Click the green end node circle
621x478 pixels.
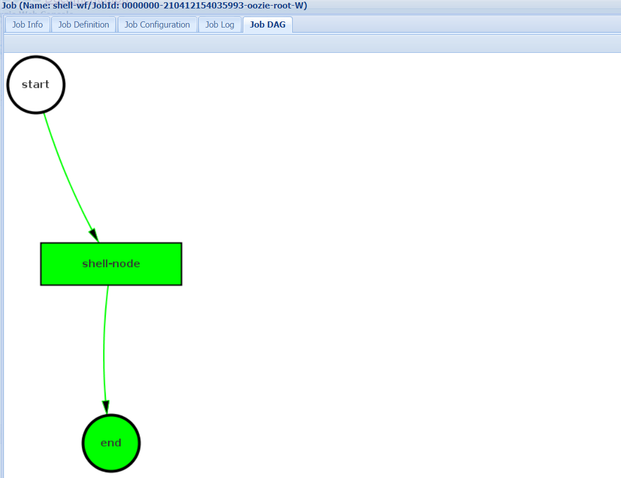pos(111,443)
